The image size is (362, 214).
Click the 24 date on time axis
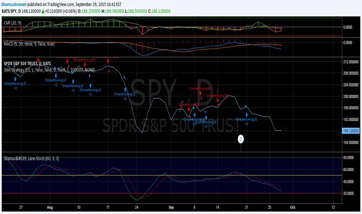(x=136, y=207)
